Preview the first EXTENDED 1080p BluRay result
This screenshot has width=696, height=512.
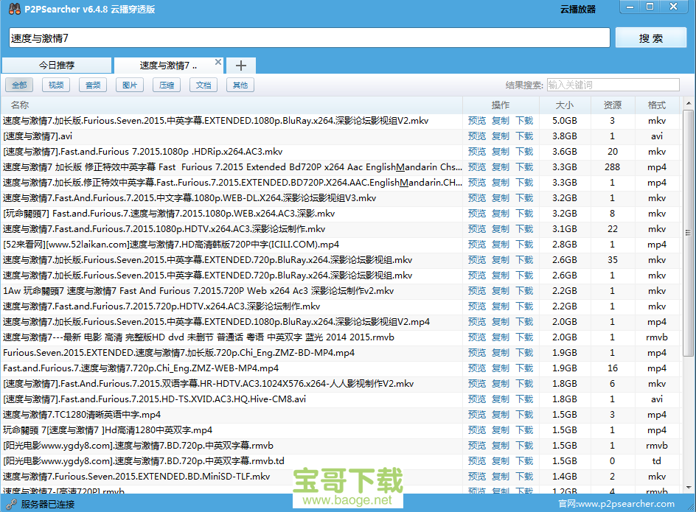pos(477,120)
